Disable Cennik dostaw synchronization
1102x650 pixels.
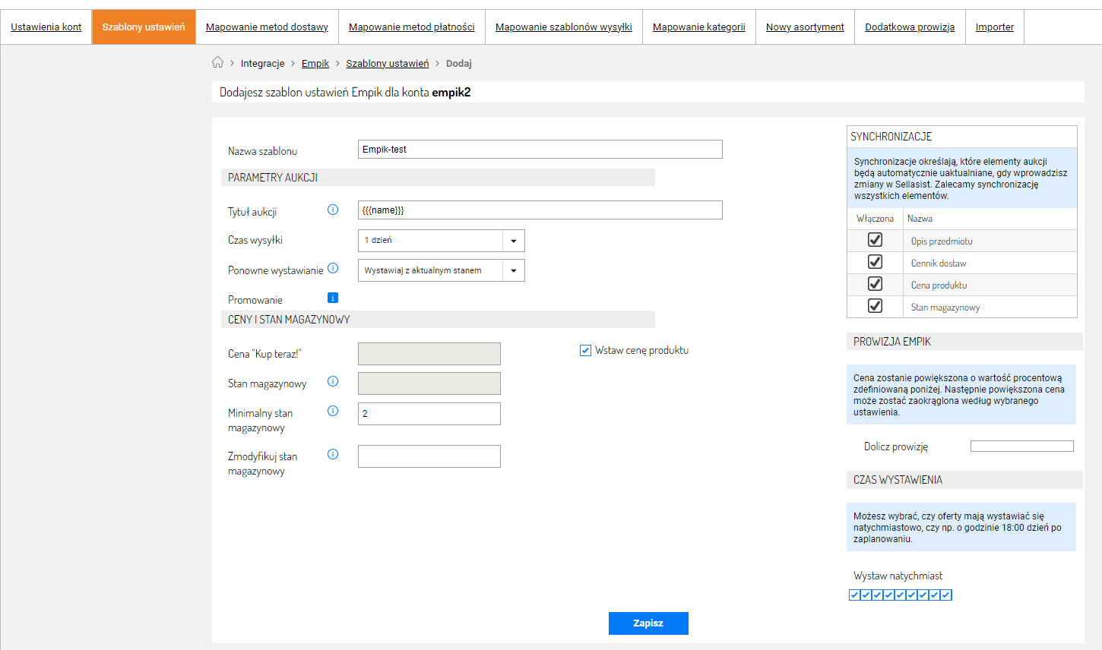[875, 262]
